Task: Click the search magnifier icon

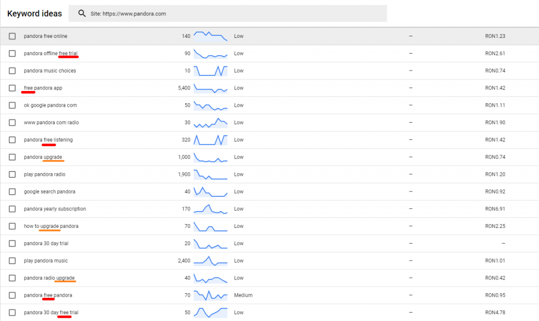Action: click(x=82, y=14)
